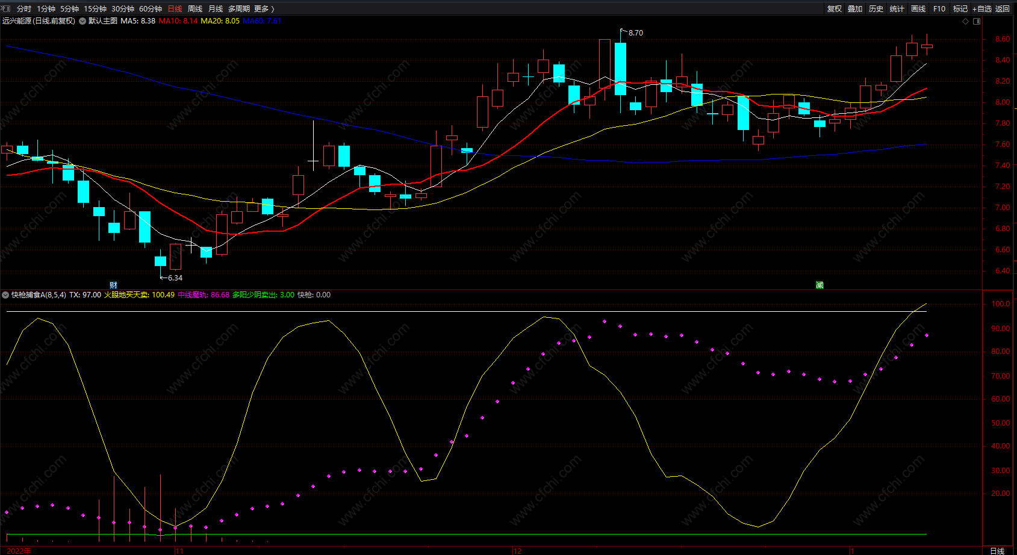1017x555 pixels.
Task: Open the 快枪捕食A indicator dropdown arrow
Action: (5, 295)
